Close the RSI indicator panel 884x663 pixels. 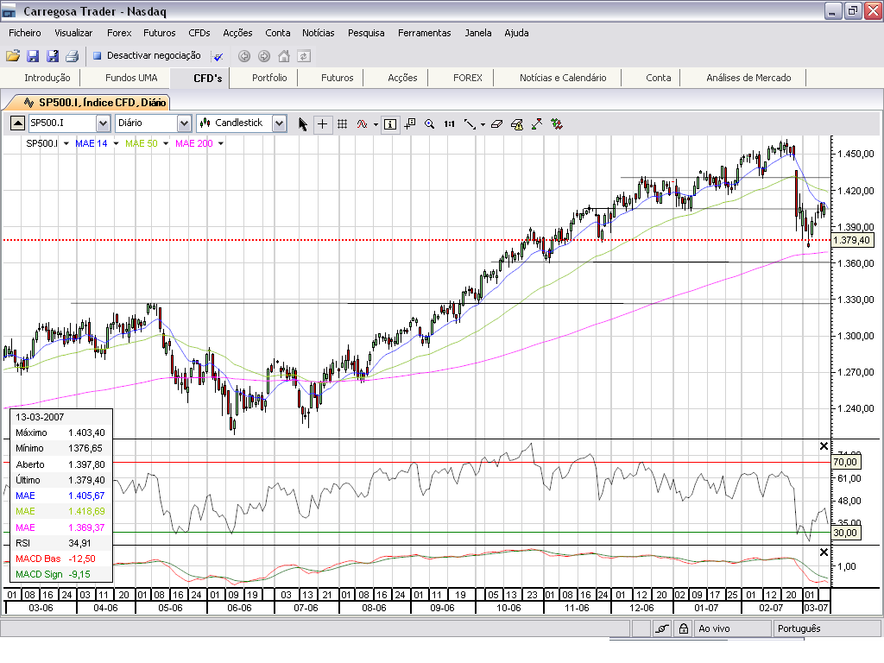823,446
